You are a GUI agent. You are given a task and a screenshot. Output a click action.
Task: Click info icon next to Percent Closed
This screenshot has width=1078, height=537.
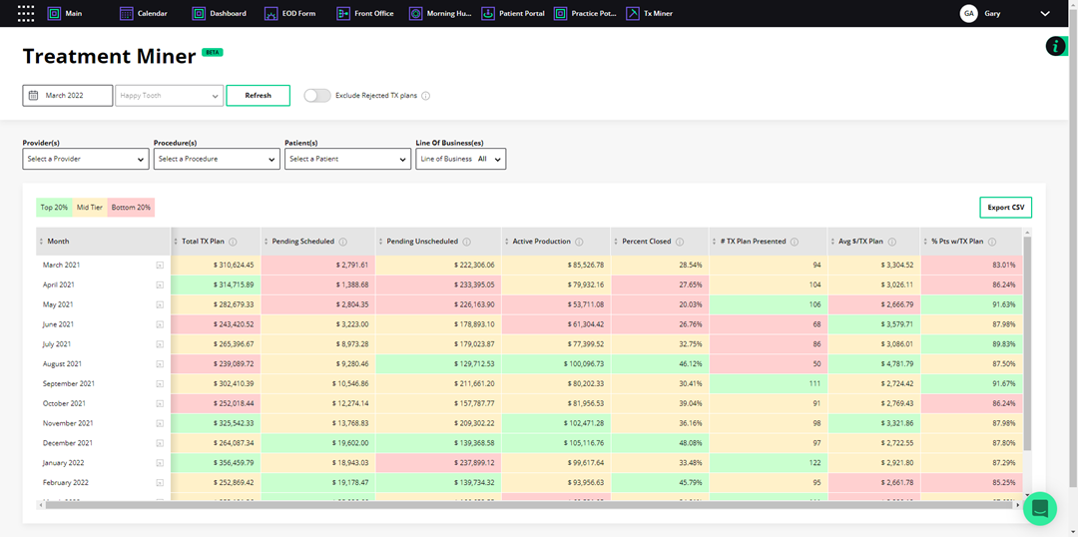pos(680,242)
